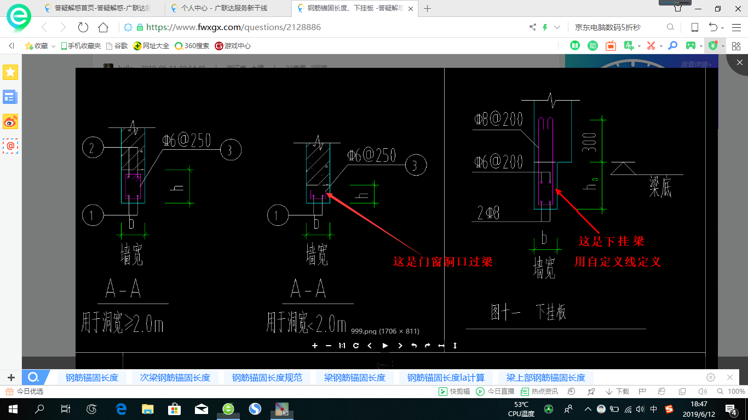Screen dimensions: 748x420
Task: Click the Windows Start button
Action: click(13, 409)
